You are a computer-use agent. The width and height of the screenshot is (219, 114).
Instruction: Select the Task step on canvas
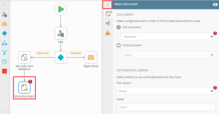61,33
